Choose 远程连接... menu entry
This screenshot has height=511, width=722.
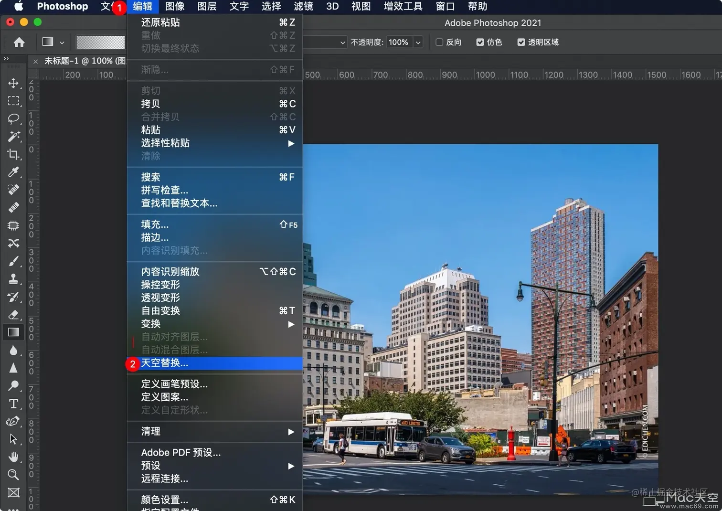tap(215, 479)
